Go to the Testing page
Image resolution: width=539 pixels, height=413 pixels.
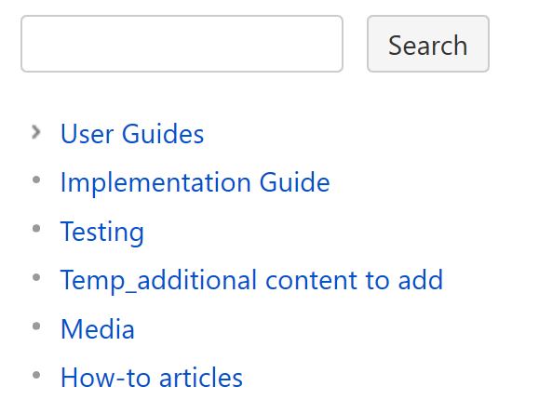(x=102, y=232)
